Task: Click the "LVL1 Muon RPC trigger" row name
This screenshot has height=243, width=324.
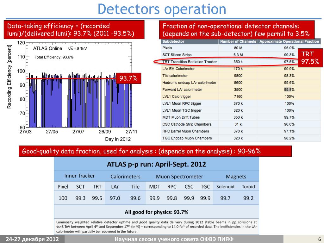Action: point(182,103)
